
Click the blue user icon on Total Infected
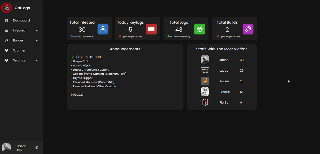[x=103, y=29]
